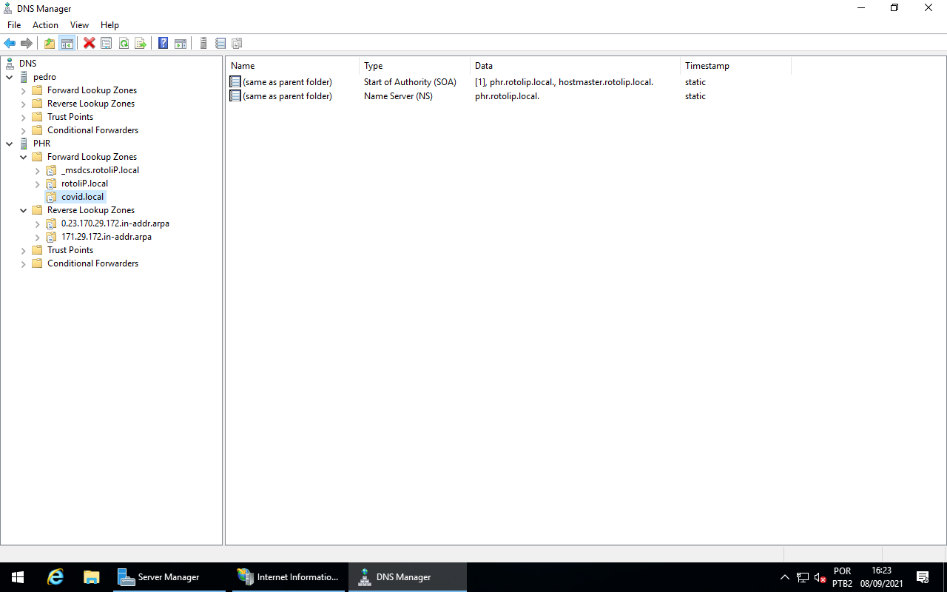Image resolution: width=947 pixels, height=592 pixels.
Task: Open Properties via toolbar icon
Action: coord(107,44)
